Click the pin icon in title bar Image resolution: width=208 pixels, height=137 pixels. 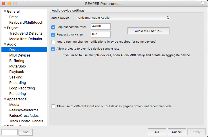(203, 4)
